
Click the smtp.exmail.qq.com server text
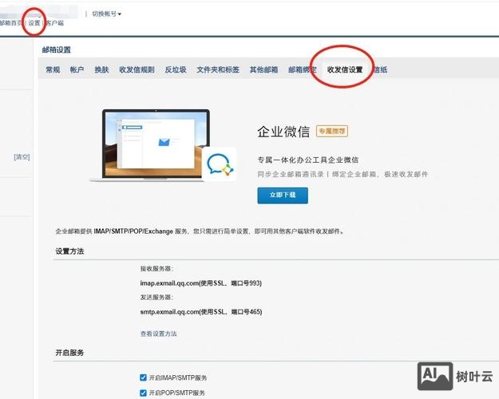tap(201, 312)
